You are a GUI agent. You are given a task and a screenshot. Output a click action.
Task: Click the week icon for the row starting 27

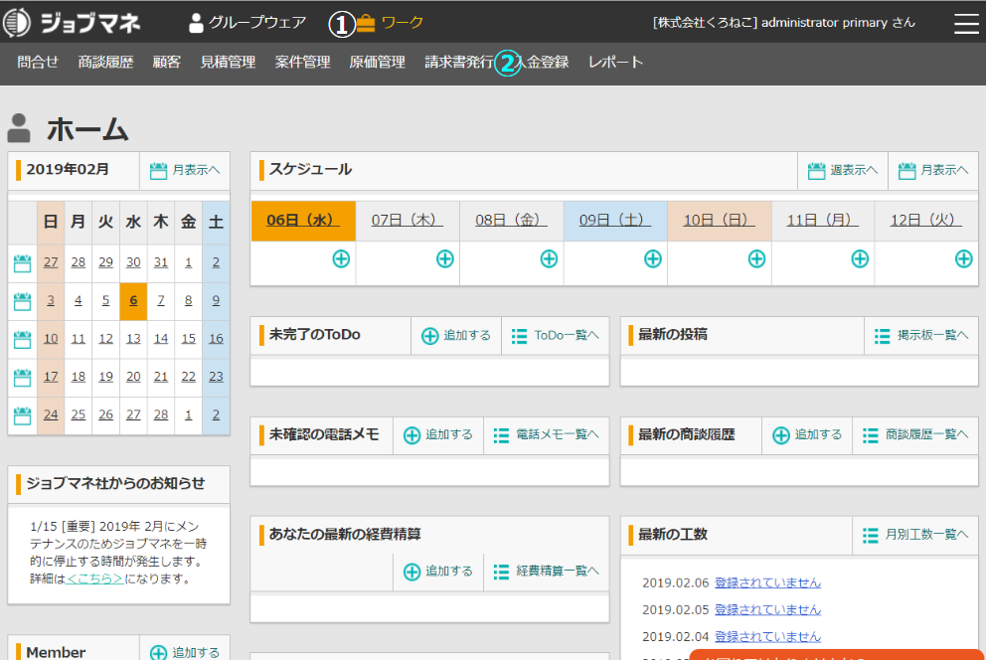click(22, 262)
